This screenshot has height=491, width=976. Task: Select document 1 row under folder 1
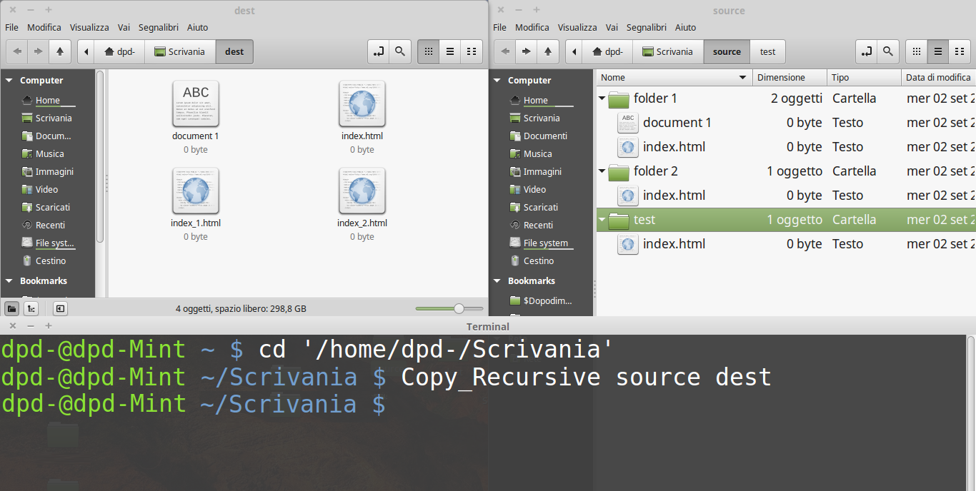click(x=786, y=122)
